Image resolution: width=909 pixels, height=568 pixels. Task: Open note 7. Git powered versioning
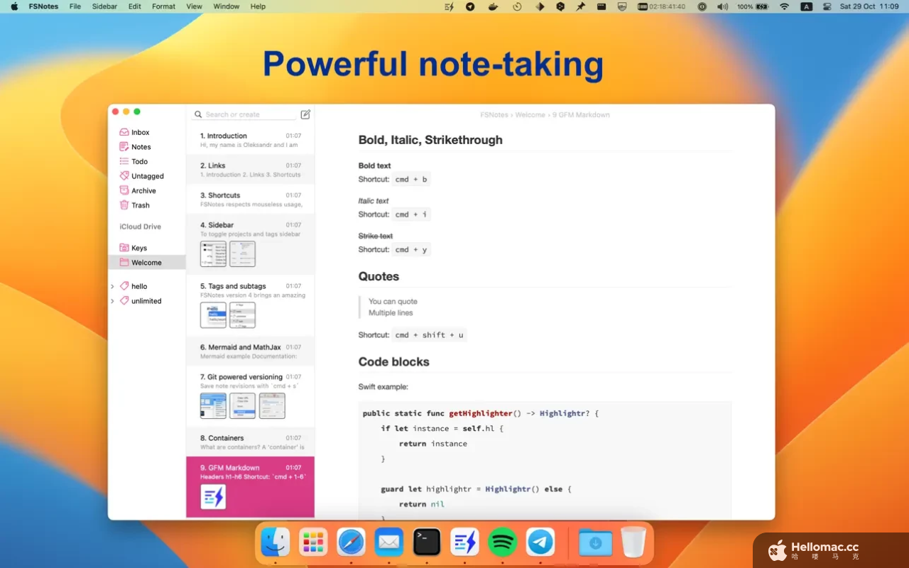[x=250, y=396]
